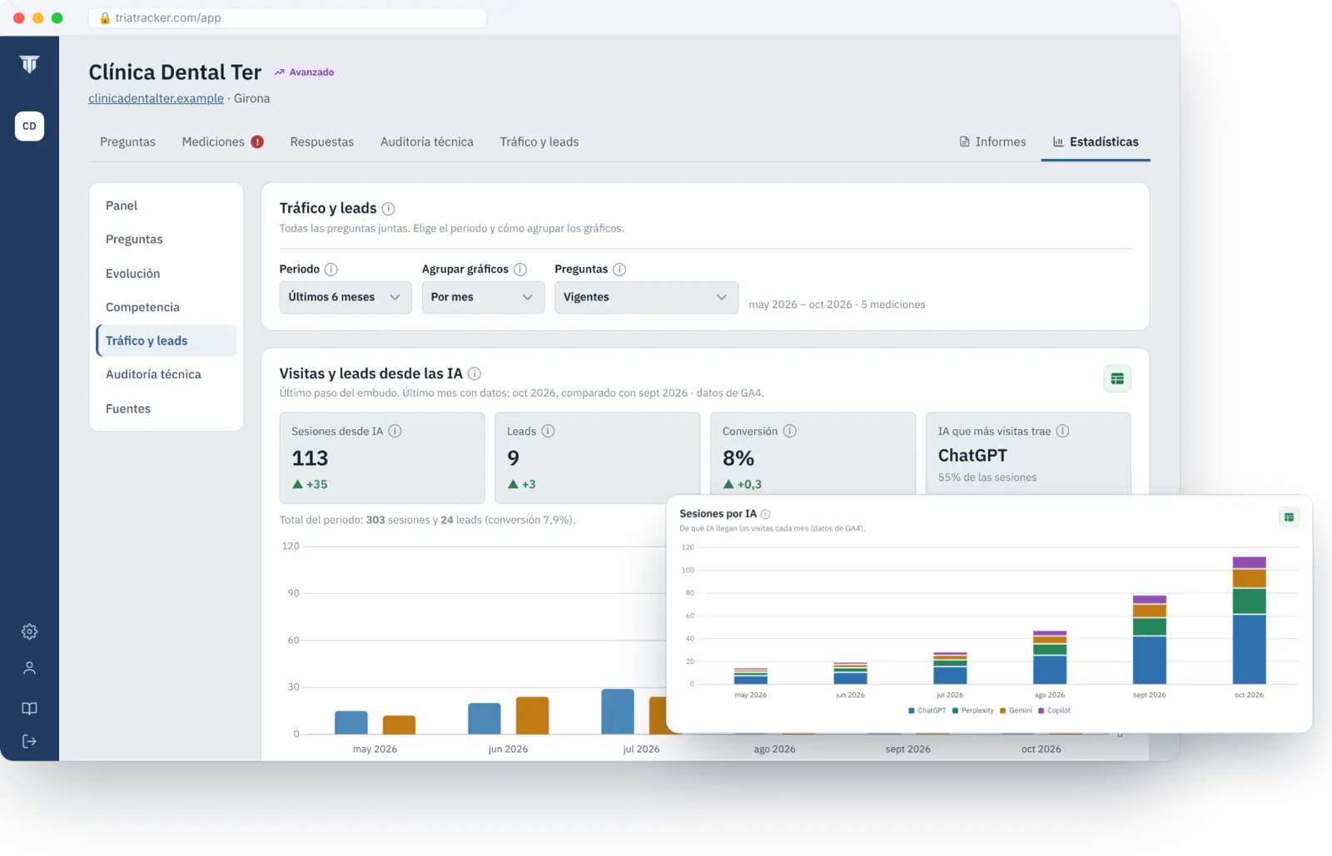The image size is (1332, 856).
Task: Click the oct 2026 stacked bar in Sesiones por IA
Action: [1249, 621]
